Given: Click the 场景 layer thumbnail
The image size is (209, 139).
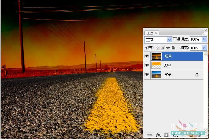Looking at the screenshot, I should click(156, 56).
